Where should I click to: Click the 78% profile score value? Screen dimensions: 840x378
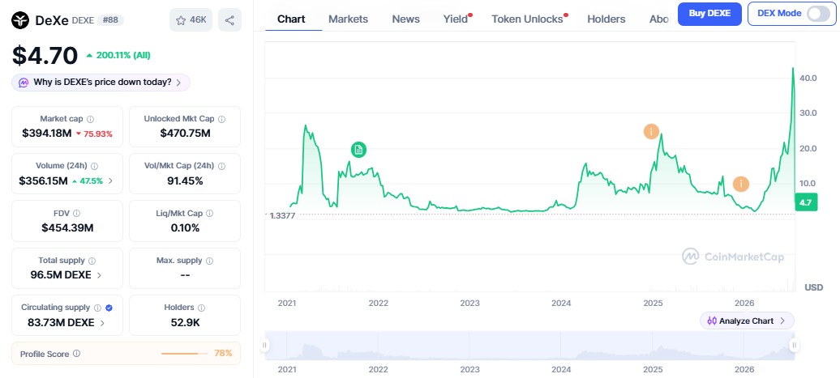click(x=223, y=354)
